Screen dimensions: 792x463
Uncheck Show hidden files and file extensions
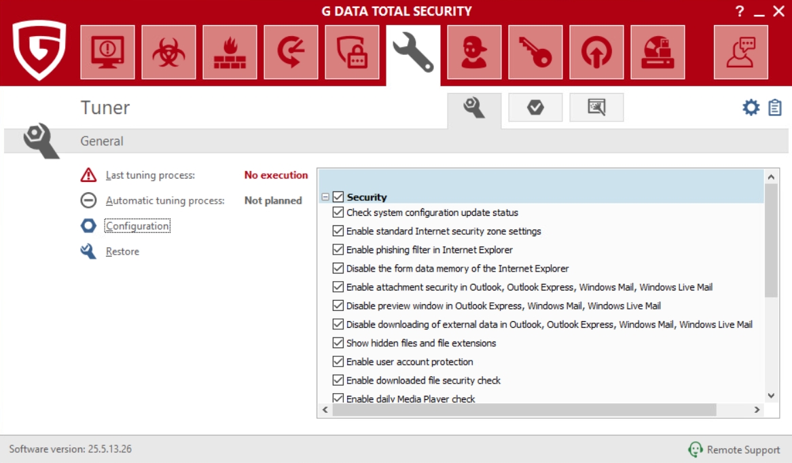(x=338, y=343)
